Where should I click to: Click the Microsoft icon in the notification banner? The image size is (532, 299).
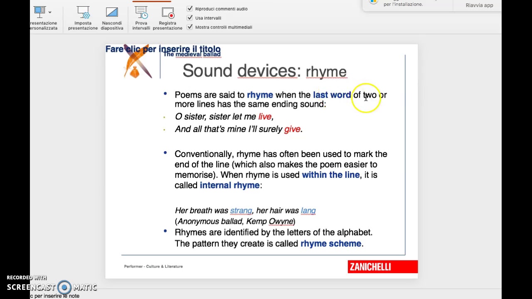point(373,2)
